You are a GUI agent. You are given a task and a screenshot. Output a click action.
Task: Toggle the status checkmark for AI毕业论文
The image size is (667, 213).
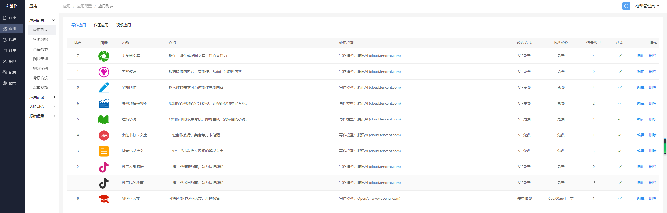(619, 199)
